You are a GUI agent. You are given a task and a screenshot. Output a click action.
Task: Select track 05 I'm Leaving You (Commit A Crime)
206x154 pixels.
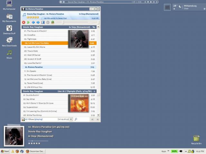coord(59,111)
